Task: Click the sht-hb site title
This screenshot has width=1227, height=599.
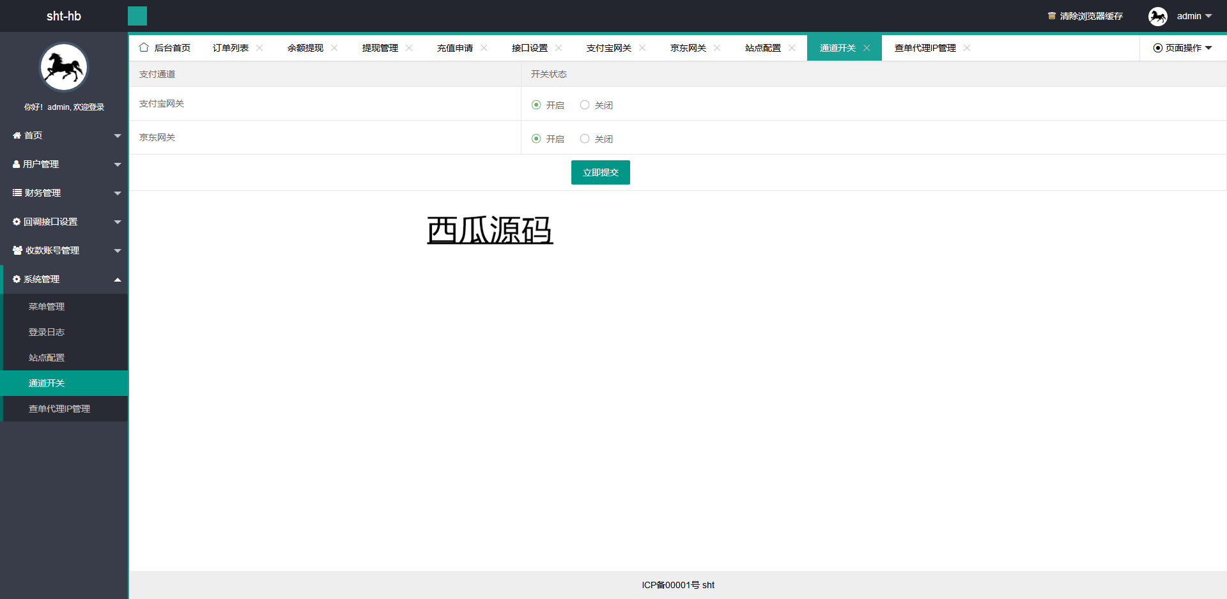Action: click(64, 16)
